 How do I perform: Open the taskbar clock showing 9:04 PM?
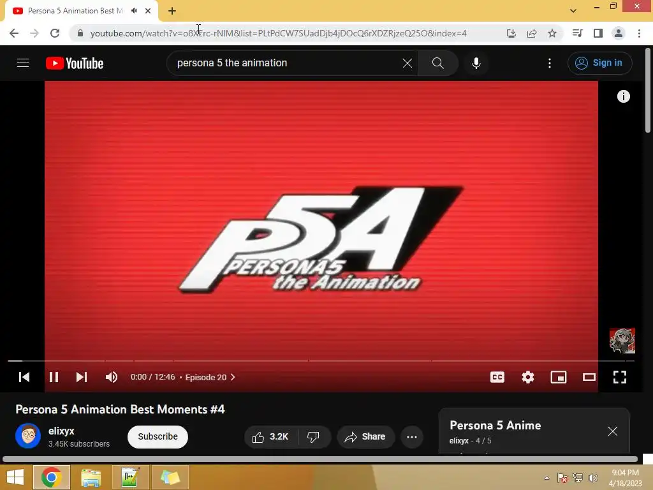pos(625,478)
